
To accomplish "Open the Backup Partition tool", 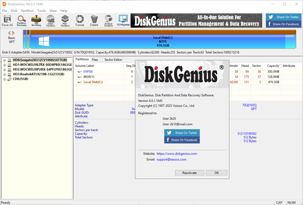I will [109, 20].
